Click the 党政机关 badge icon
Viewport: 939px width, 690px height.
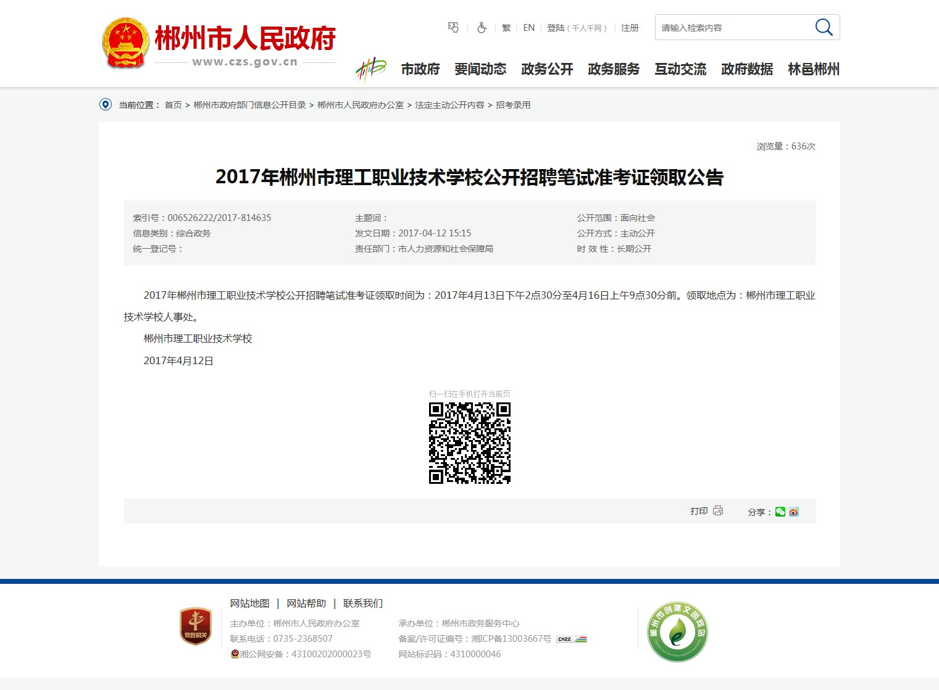(x=196, y=626)
